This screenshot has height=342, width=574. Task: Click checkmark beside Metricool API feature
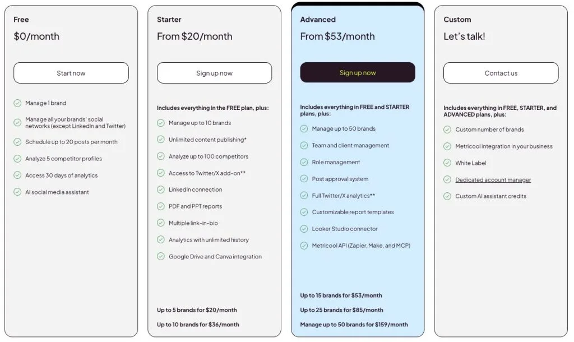pyautogui.click(x=304, y=246)
